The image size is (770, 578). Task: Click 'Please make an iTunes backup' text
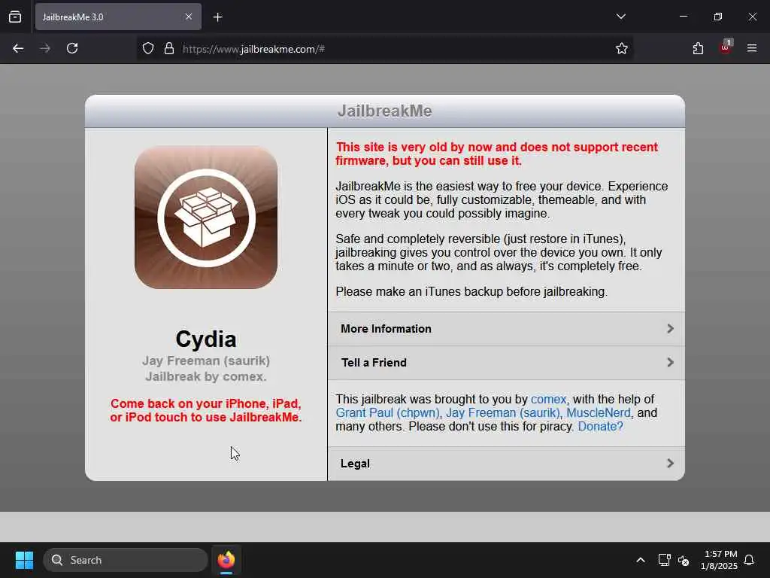(471, 291)
